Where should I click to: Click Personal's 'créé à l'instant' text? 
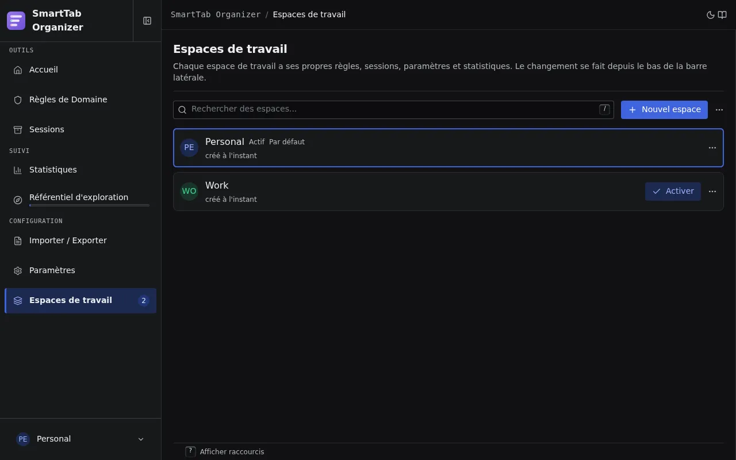(x=231, y=156)
